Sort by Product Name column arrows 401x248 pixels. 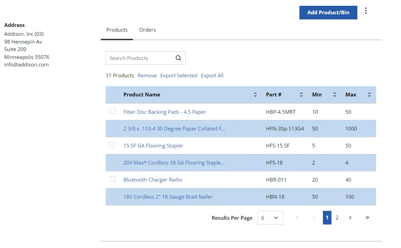(x=255, y=95)
